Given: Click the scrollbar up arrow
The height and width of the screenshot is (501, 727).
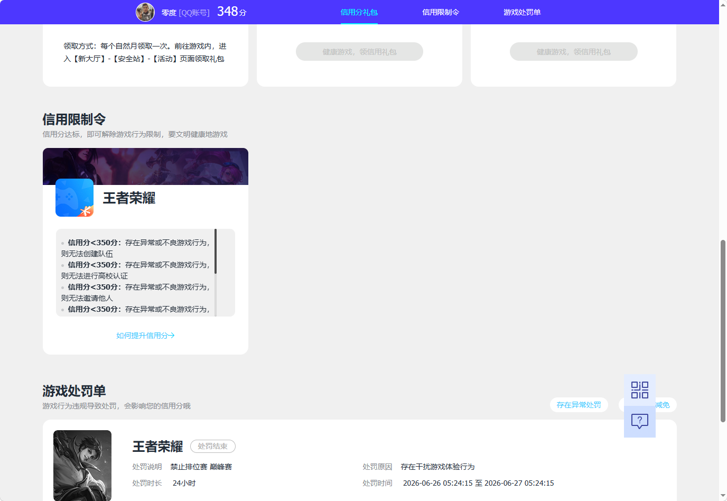Looking at the screenshot, I should point(723,5).
